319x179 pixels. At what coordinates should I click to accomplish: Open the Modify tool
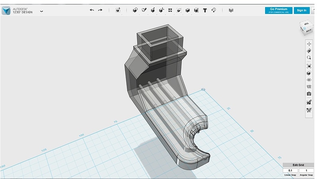(x=161, y=10)
